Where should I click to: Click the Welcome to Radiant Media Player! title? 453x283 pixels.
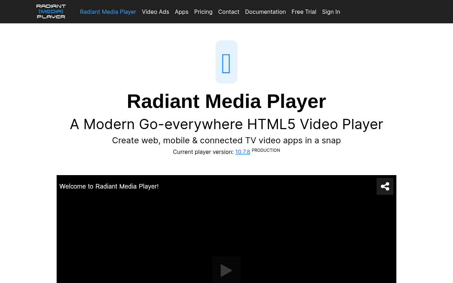click(109, 186)
